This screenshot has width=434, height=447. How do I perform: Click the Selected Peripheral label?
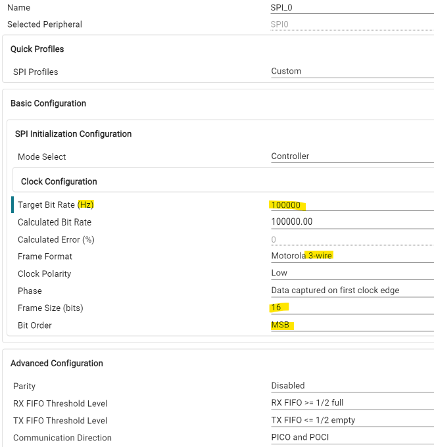(45, 24)
